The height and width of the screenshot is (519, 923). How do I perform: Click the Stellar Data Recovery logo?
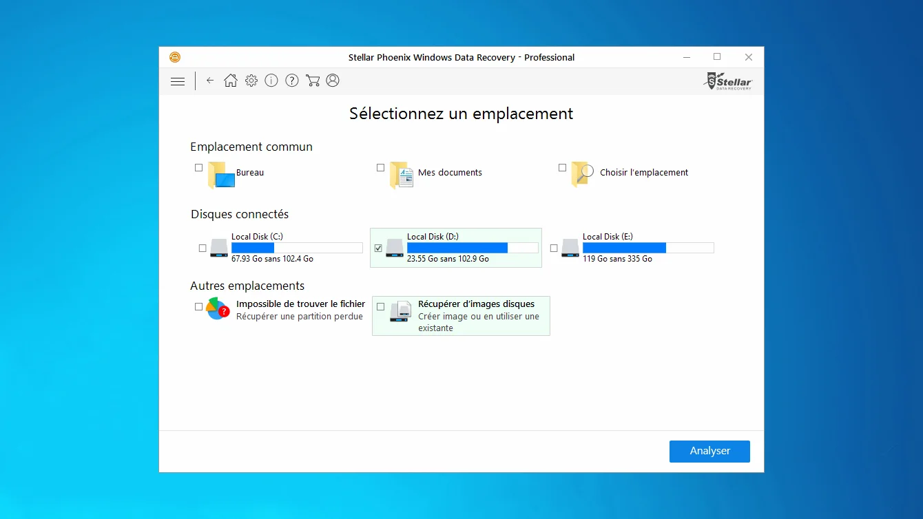pos(728,81)
